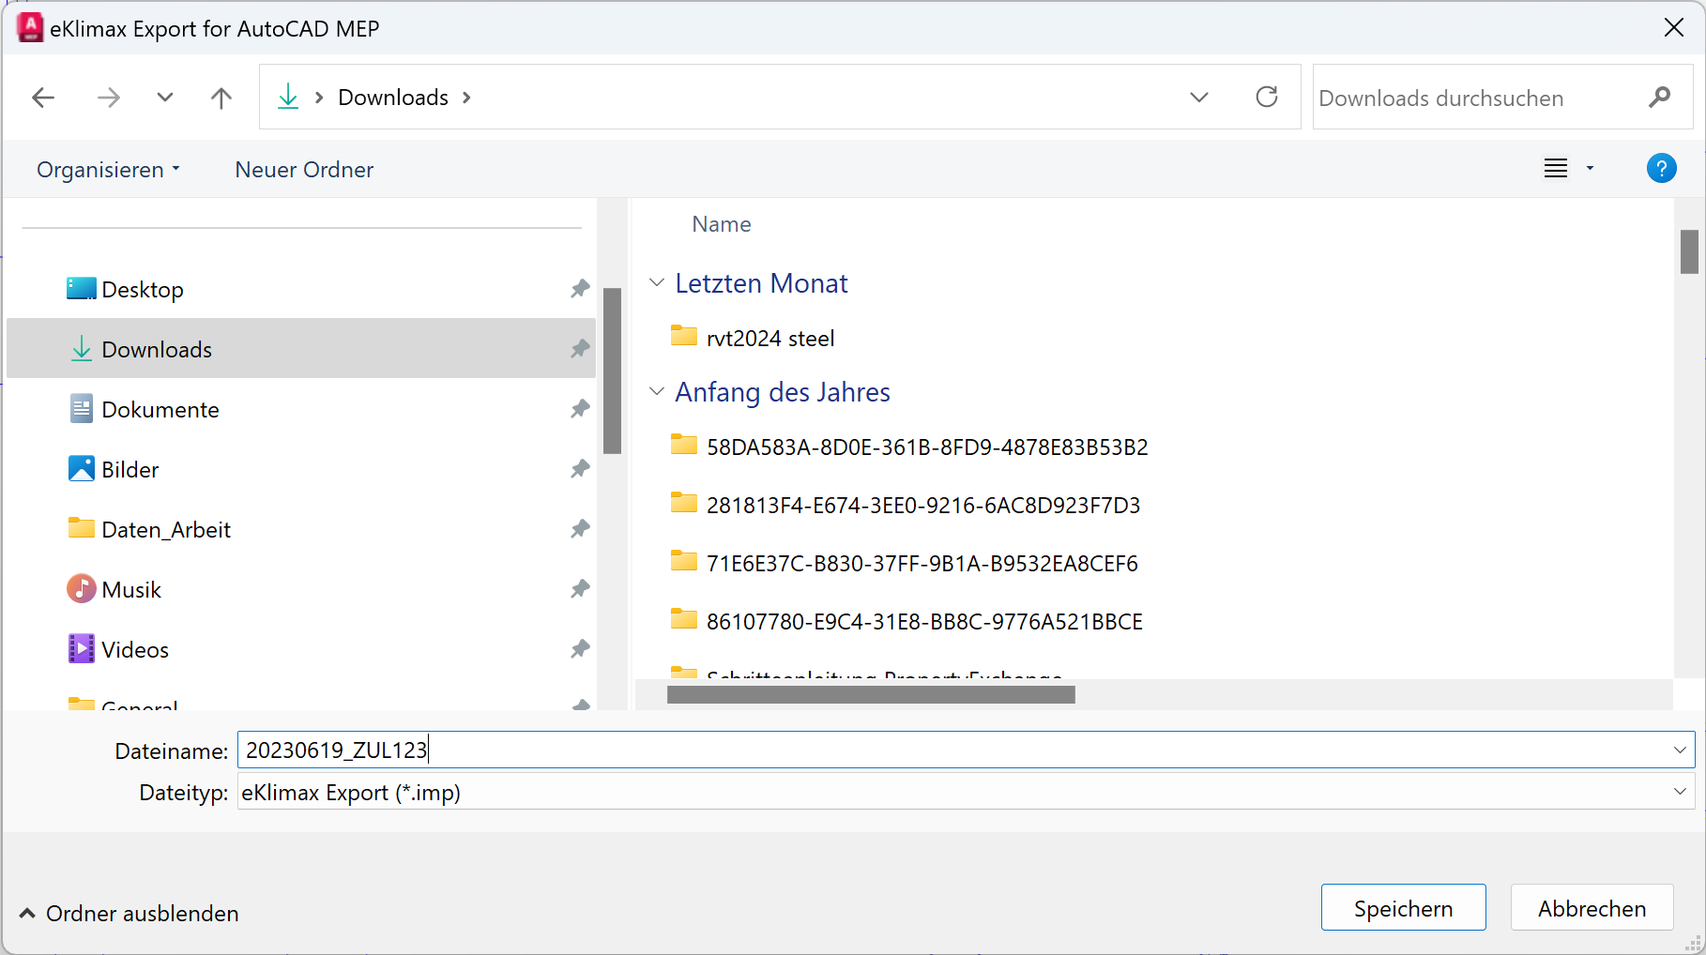Open the Organisieren menu
Screen dimensions: 1706x955
pyautogui.click(x=108, y=170)
